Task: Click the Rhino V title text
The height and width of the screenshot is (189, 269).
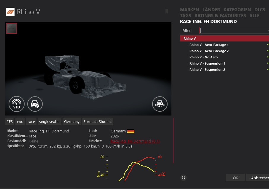Action: tap(28, 12)
